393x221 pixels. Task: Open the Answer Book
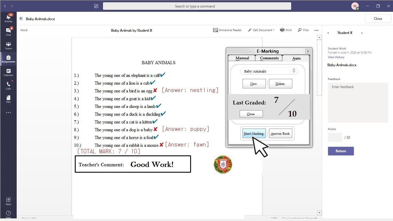(x=280, y=133)
